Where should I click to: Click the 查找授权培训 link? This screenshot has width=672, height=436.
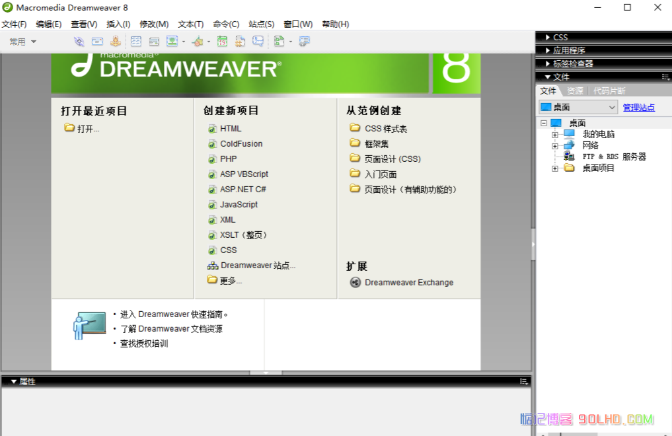(x=144, y=344)
